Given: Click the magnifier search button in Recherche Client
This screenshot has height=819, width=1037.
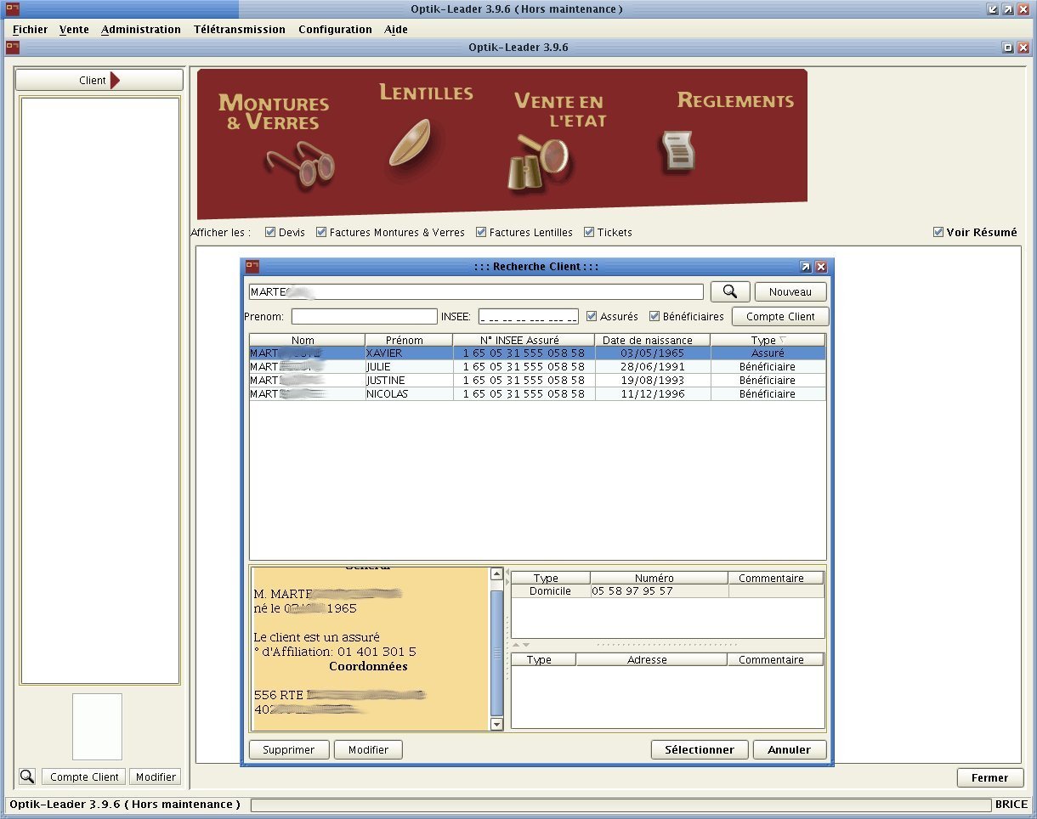Looking at the screenshot, I should pos(730,291).
